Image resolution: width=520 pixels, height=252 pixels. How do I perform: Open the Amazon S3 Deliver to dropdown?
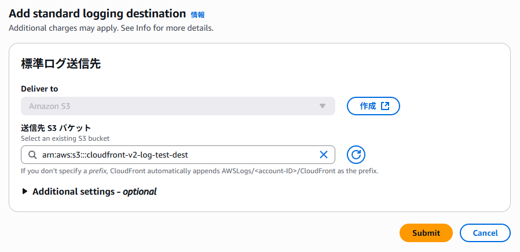click(x=178, y=106)
